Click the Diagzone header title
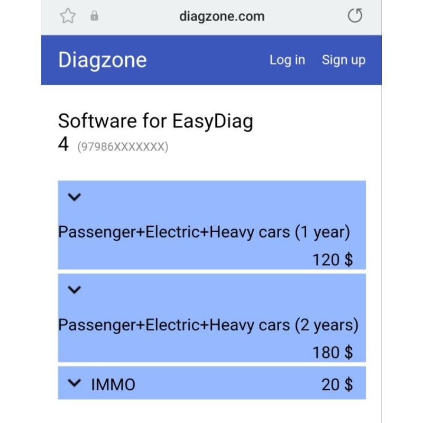Viewport: 423px width, 423px height. [x=102, y=59]
